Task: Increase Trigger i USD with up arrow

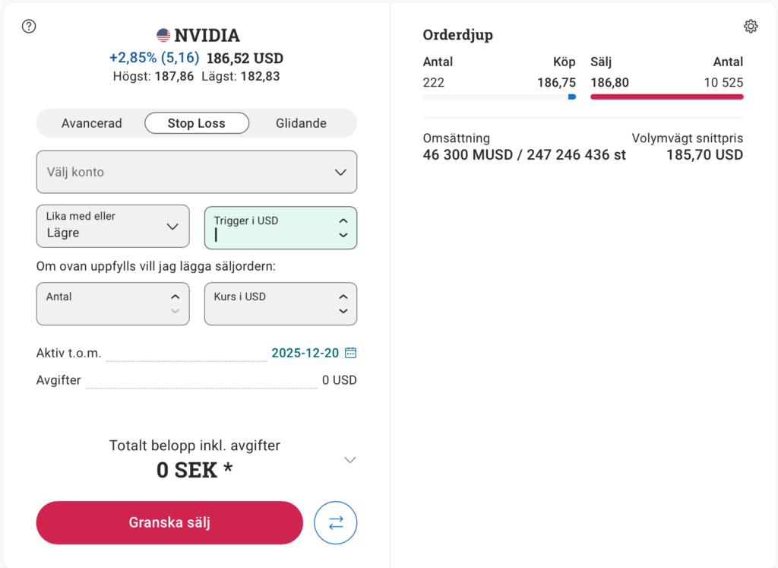Action: tap(343, 221)
